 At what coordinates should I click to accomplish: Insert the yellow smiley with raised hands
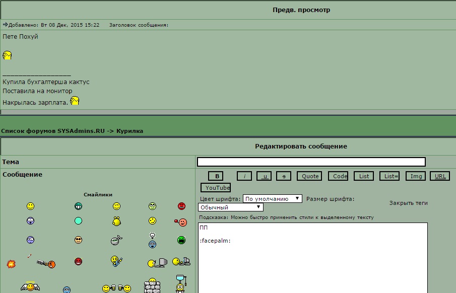click(x=116, y=221)
